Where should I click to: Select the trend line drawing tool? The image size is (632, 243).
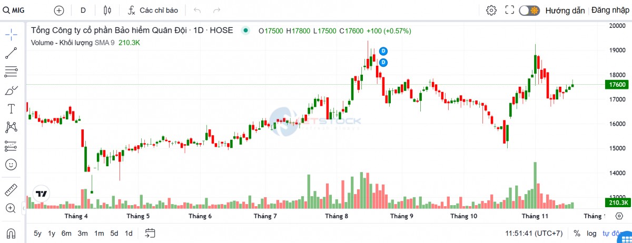click(x=11, y=53)
